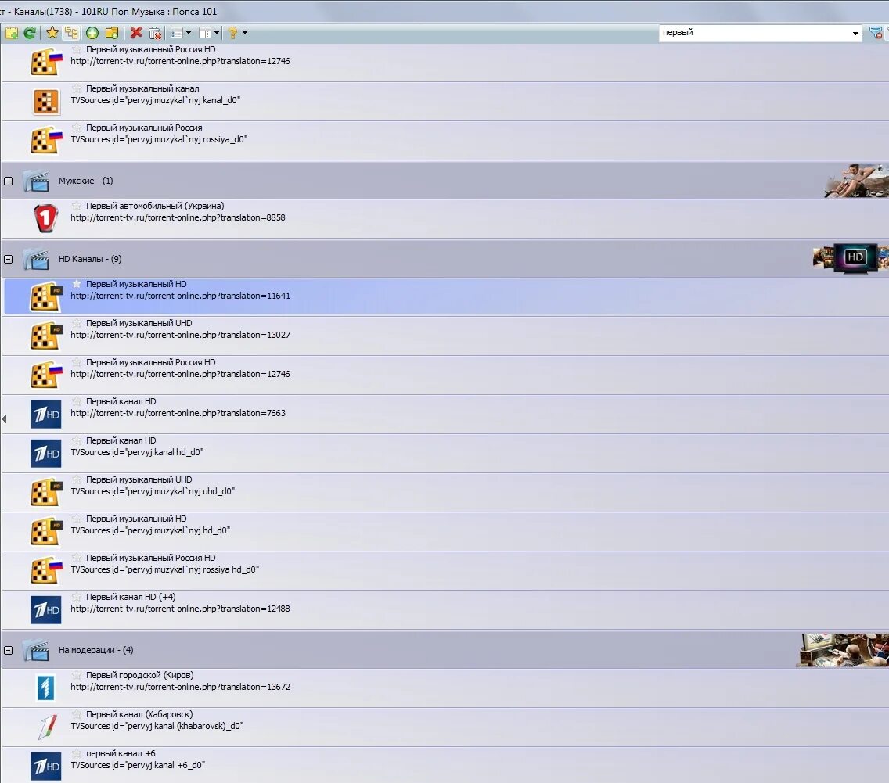Select Первый музыкальный Россия rossiya_d0 row

pyautogui.click(x=445, y=140)
